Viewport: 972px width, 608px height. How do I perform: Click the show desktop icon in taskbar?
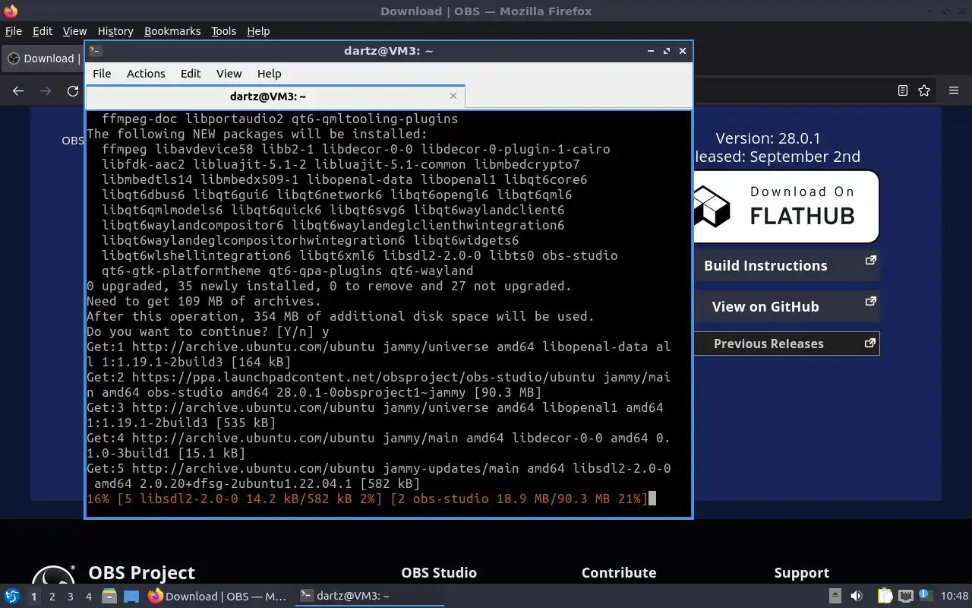pyautogui.click(x=131, y=597)
